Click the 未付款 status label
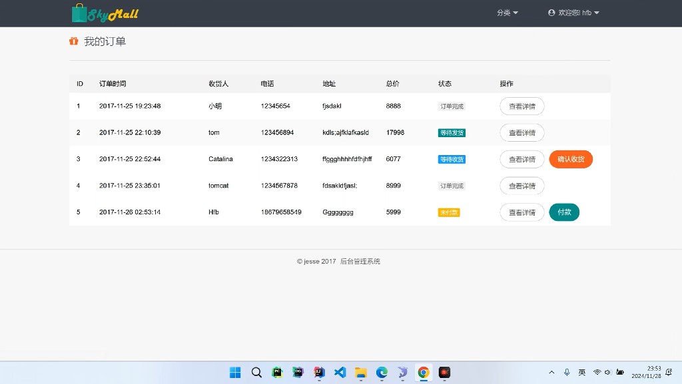The width and height of the screenshot is (682, 384). tap(449, 212)
